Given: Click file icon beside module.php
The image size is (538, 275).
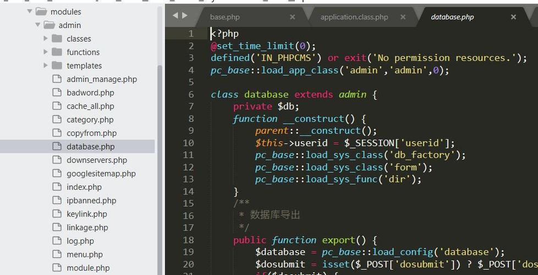Looking at the screenshot, I should [x=57, y=267].
